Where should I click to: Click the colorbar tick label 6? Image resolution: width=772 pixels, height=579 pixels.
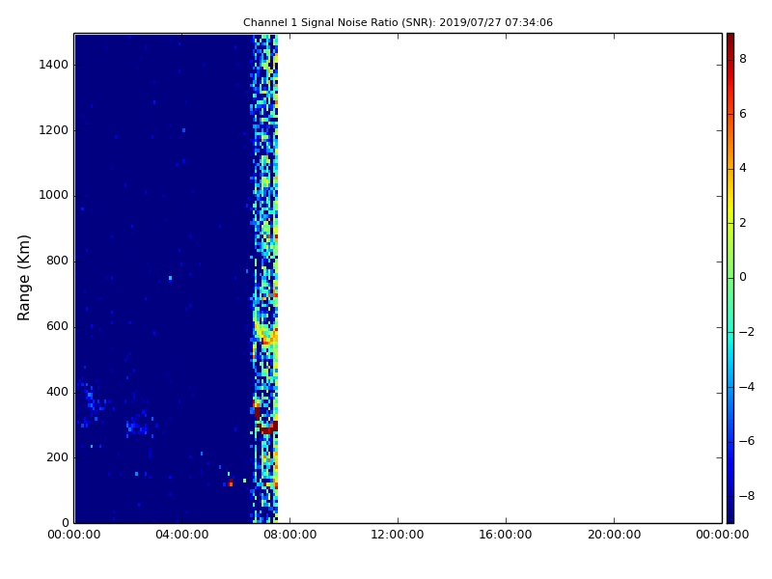click(x=743, y=114)
